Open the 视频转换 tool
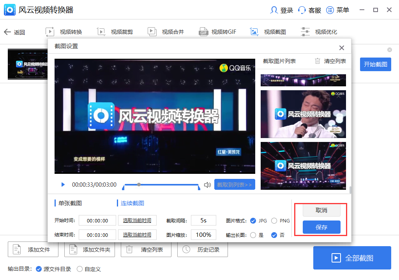The width and height of the screenshot is (399, 280). click(64, 32)
